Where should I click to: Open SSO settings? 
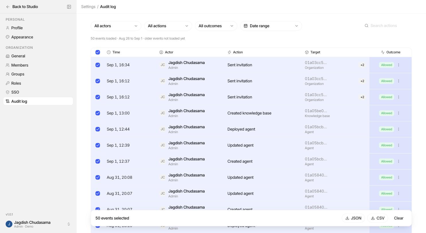click(38, 92)
